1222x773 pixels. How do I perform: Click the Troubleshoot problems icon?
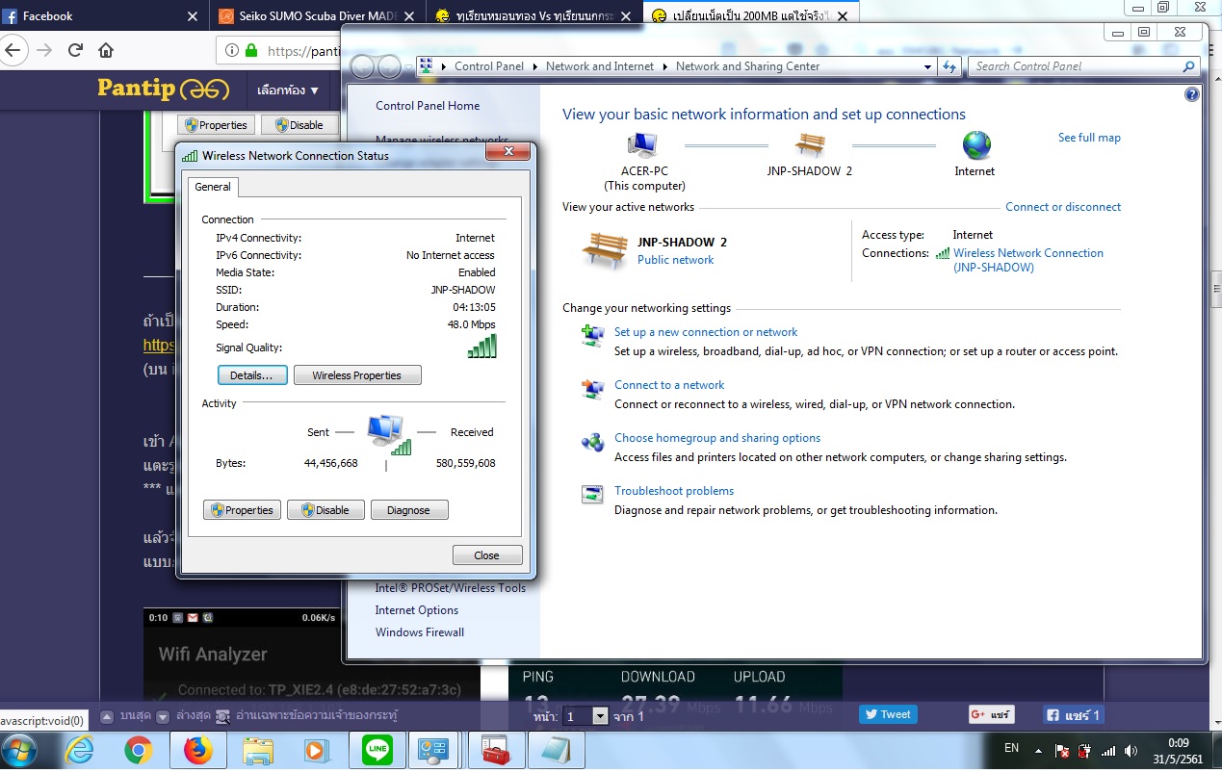tap(592, 495)
